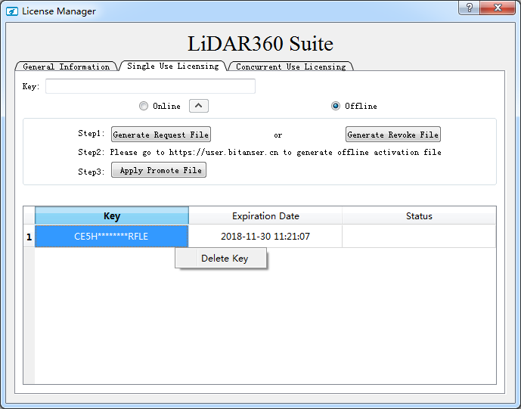Switch to General Information tab
This screenshot has height=409, width=521.
pyautogui.click(x=66, y=67)
